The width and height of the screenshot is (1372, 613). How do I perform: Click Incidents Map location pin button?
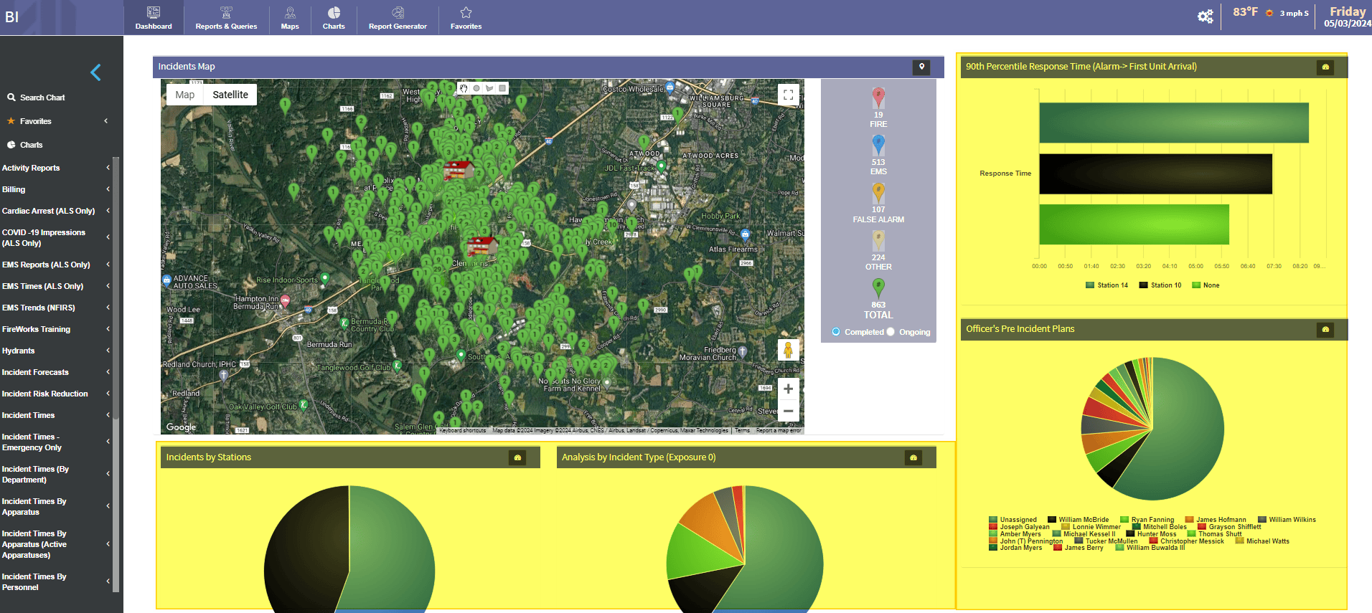(x=921, y=67)
